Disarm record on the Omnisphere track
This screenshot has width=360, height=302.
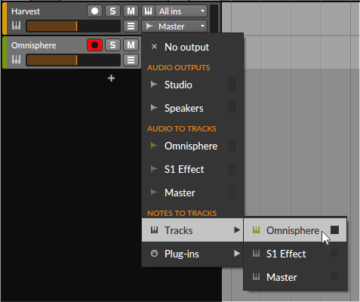(94, 45)
